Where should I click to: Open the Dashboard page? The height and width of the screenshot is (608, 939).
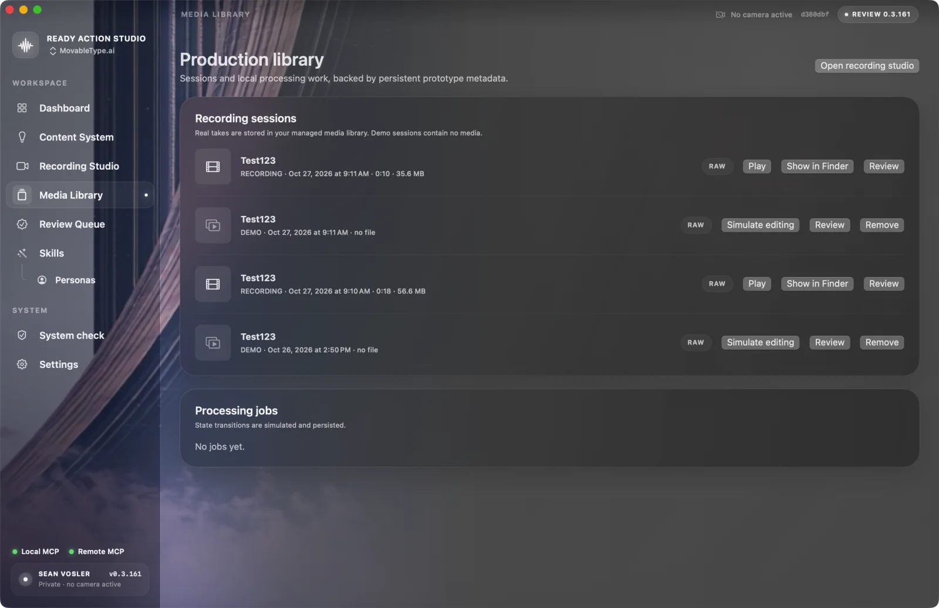80,108
